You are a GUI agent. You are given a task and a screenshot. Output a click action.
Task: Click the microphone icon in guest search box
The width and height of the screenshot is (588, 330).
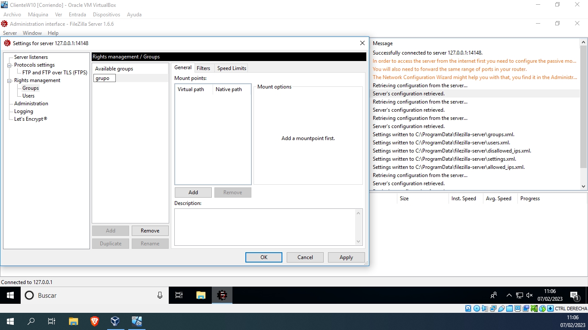[160, 295]
